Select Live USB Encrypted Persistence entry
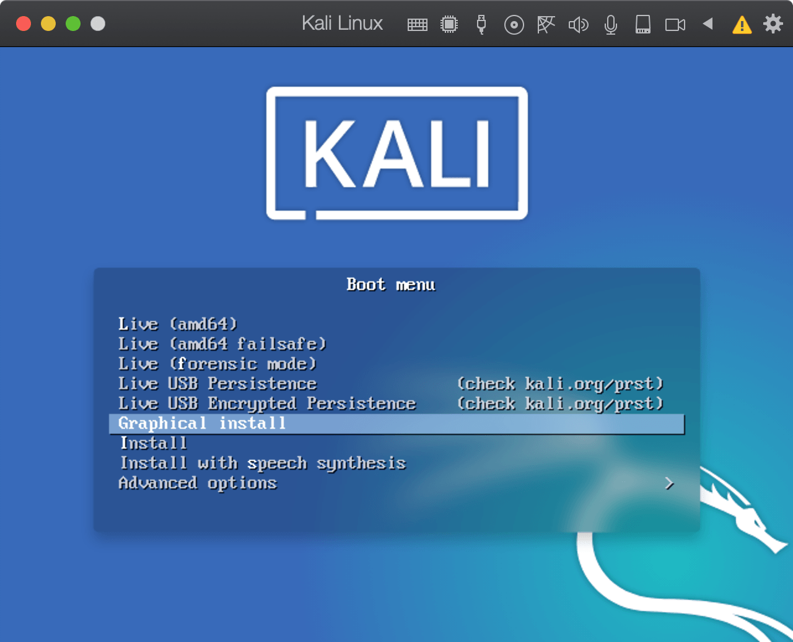793x642 pixels. pos(396,403)
